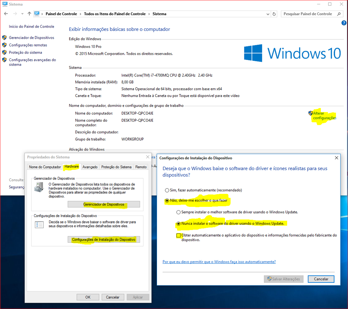The height and width of the screenshot is (309, 348).
Task: Open Configurações avançadas do sistema link
Action: [32, 62]
